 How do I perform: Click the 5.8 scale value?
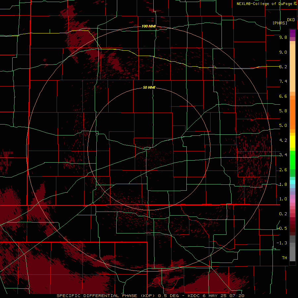pos(283,111)
